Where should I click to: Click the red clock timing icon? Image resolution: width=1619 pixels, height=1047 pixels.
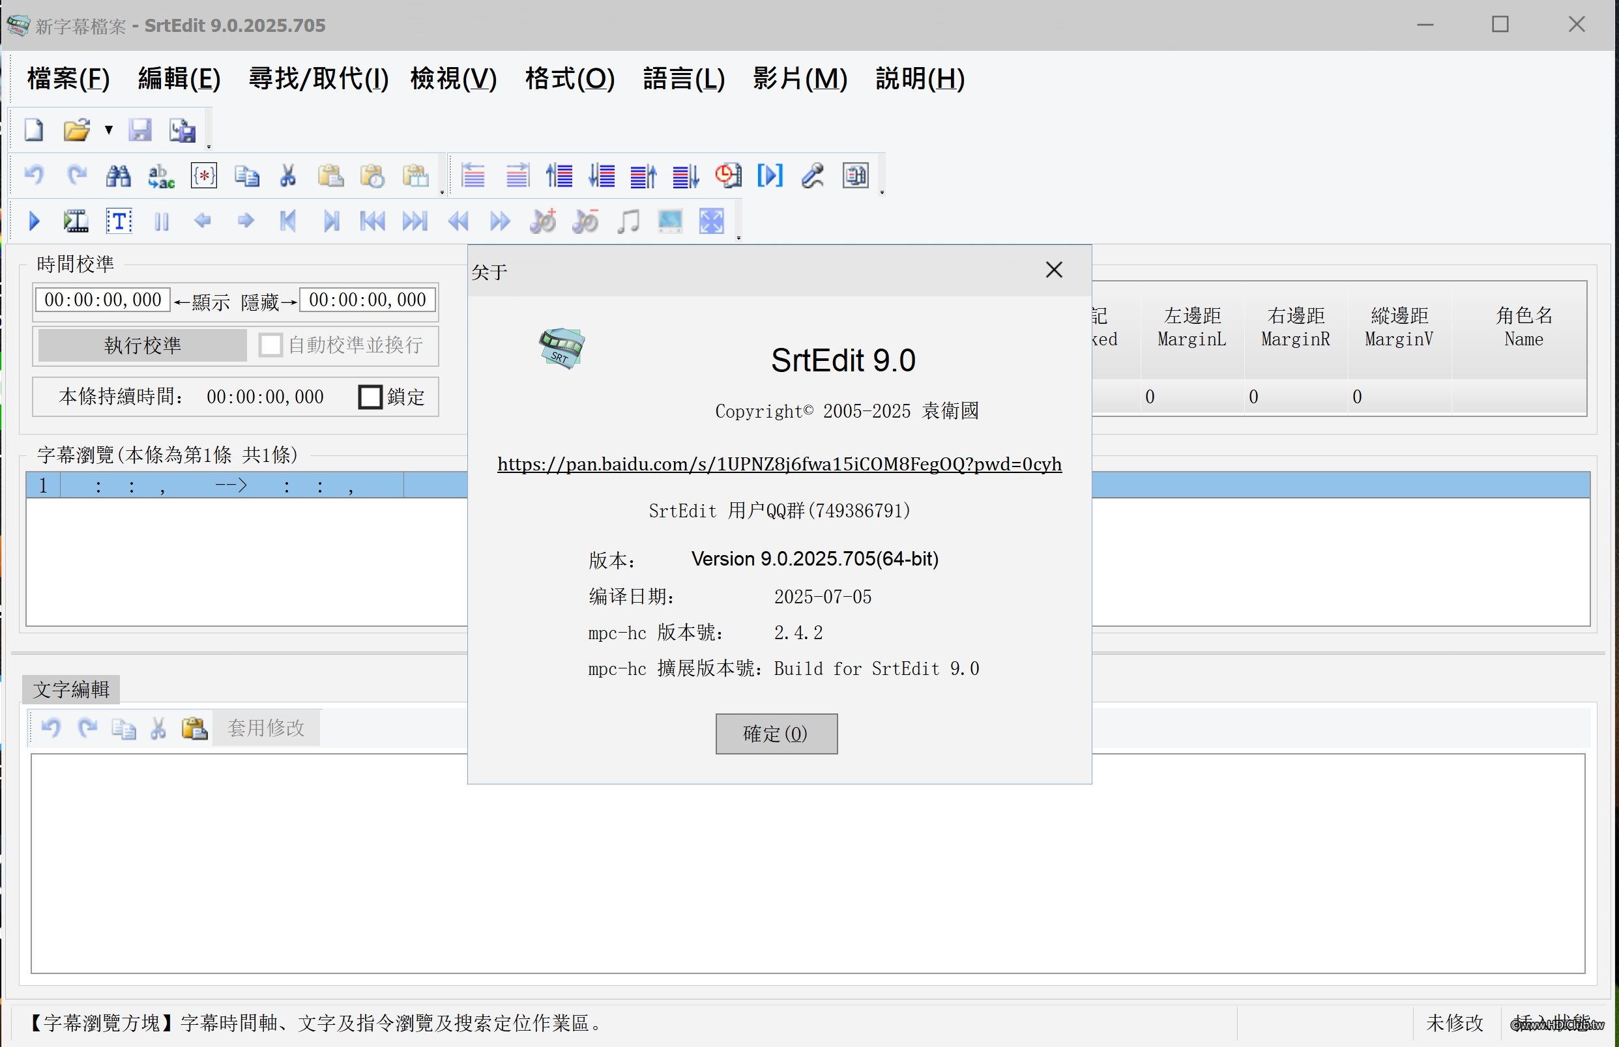point(728,175)
